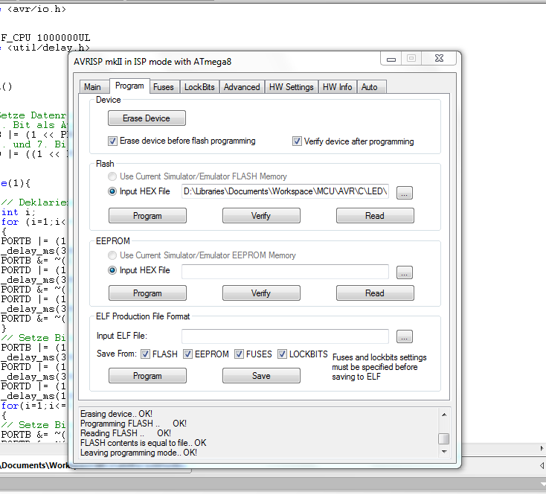
Task: Toggle Verify device after programming checkbox
Action: coord(297,141)
